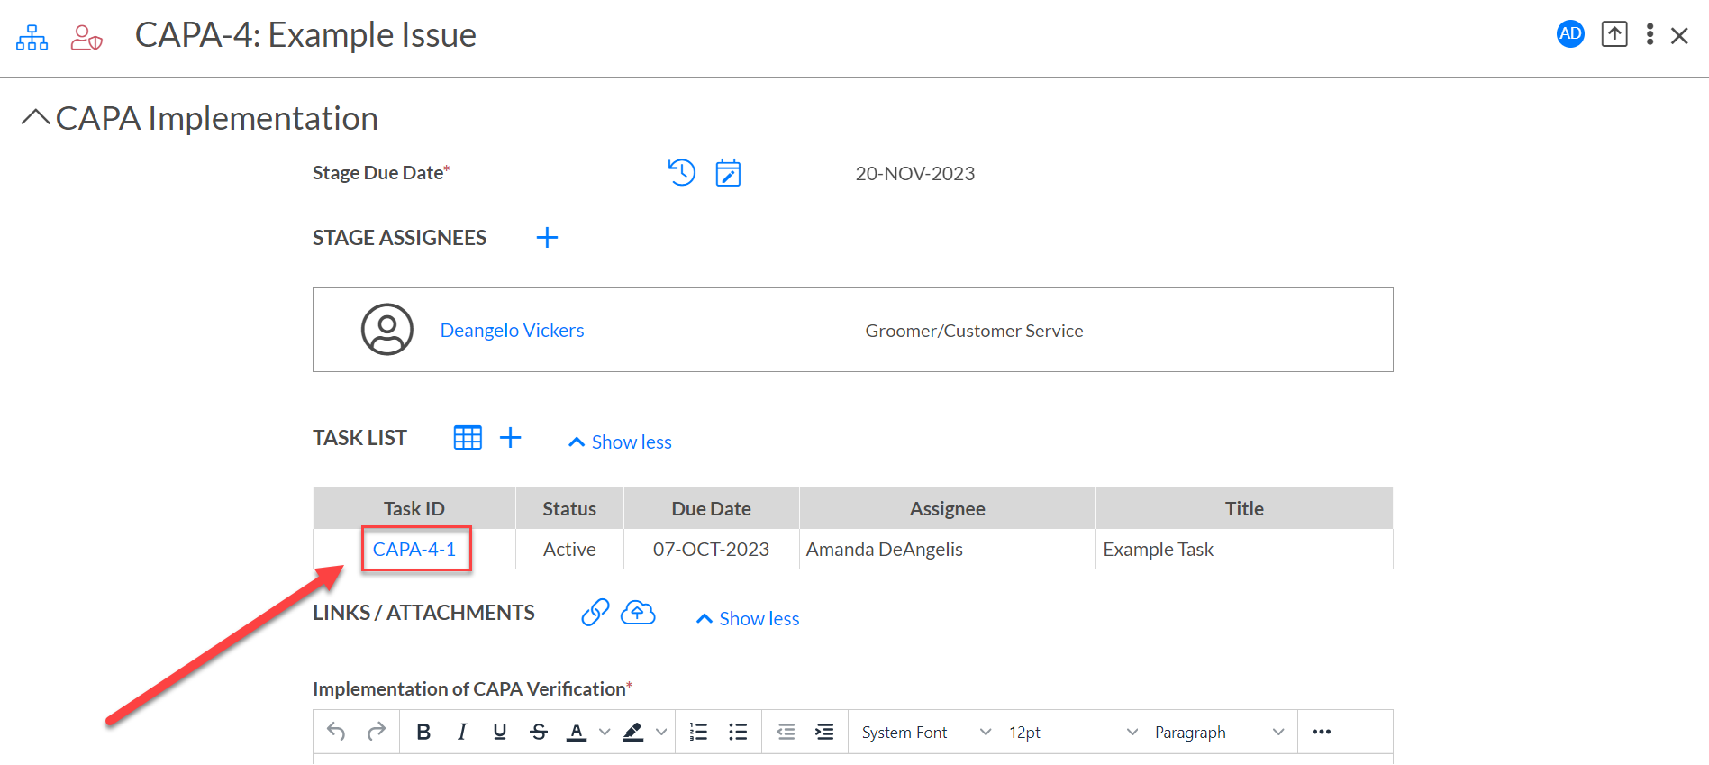Screen dimensions: 1709x765
Task: Click the Assignee column header
Action: (948, 509)
